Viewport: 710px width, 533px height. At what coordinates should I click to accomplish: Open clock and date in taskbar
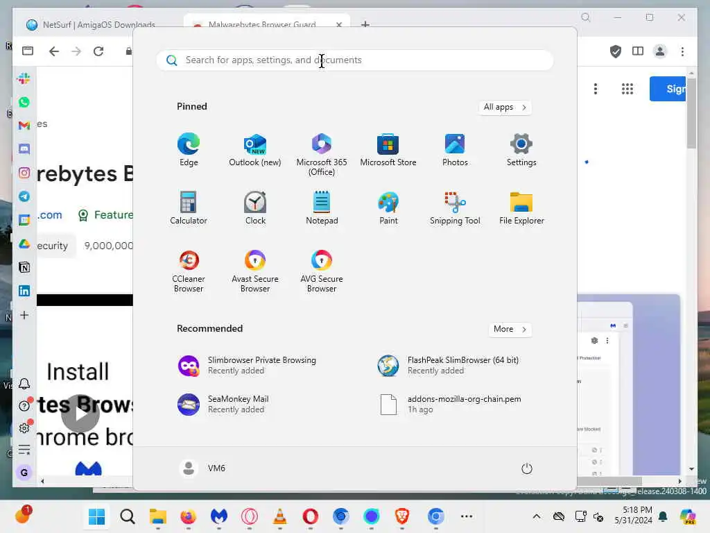[633, 516]
